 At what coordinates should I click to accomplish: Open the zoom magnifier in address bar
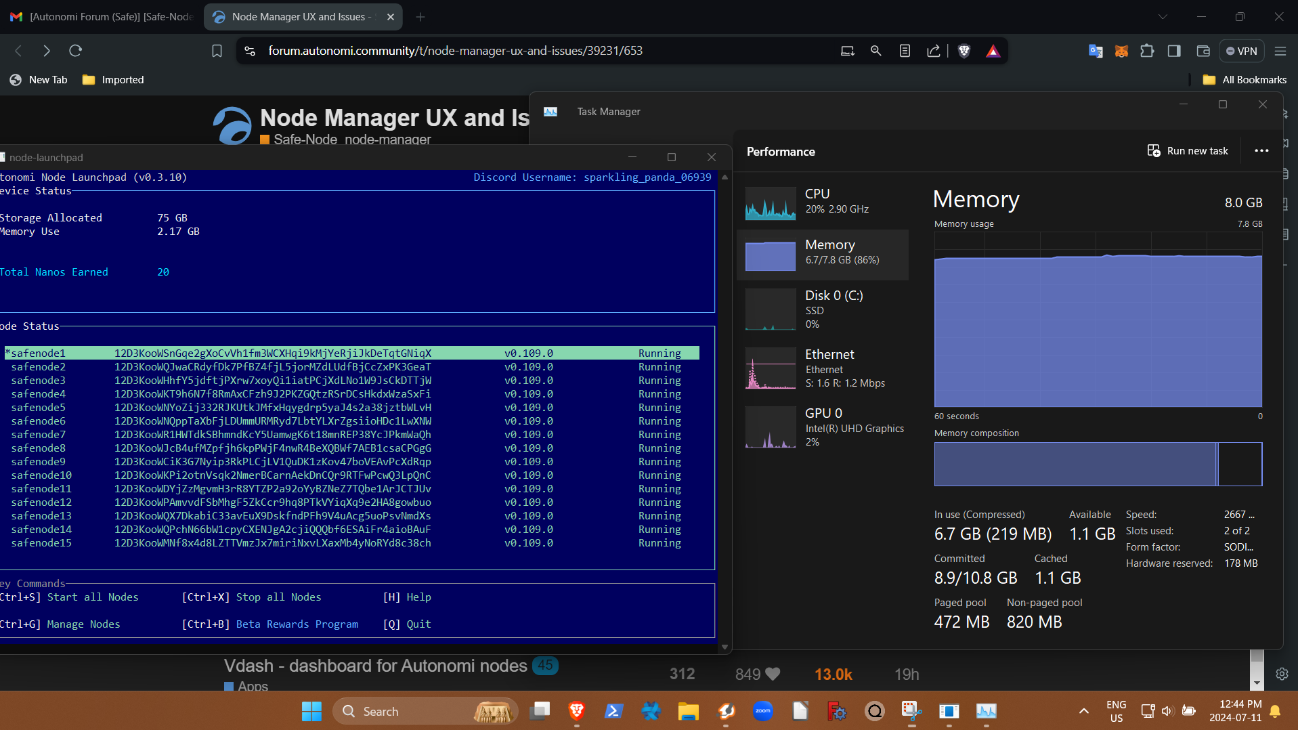click(x=875, y=51)
